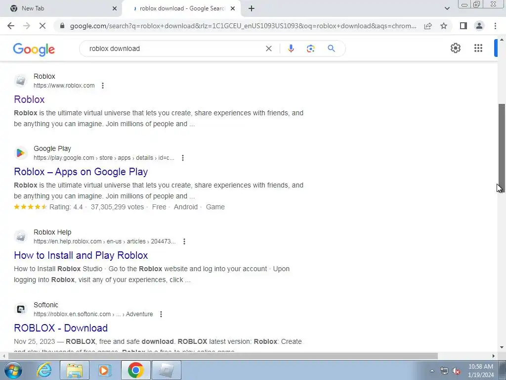The image size is (506, 380).
Task: Open the Chrome side panel icon
Action: click(x=464, y=26)
